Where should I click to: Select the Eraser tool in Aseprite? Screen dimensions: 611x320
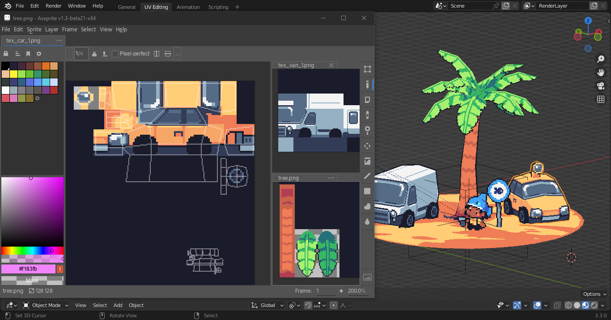point(367,100)
